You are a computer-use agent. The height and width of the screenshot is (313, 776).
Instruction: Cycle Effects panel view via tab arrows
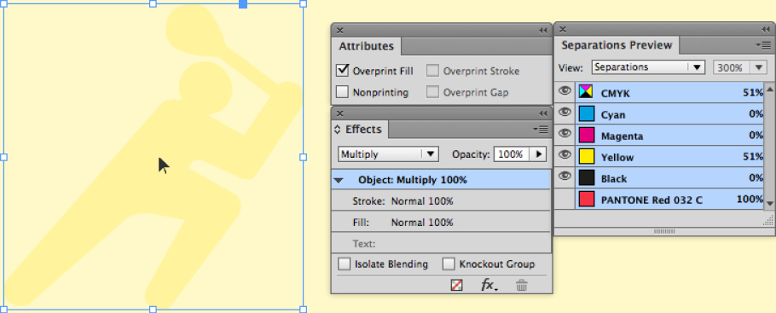(338, 130)
